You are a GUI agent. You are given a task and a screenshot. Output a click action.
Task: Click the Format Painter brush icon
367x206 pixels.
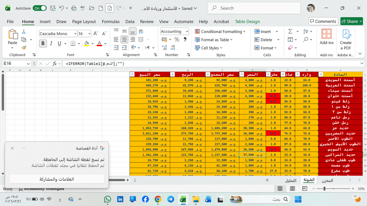(x=24, y=48)
